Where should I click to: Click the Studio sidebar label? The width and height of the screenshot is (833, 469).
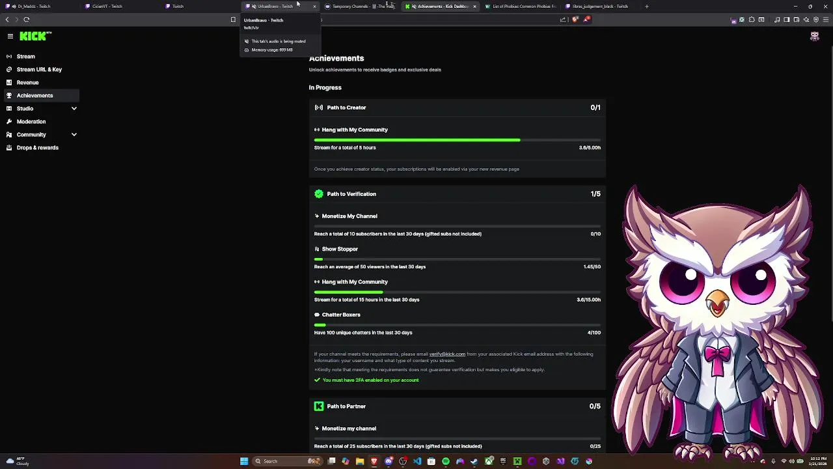point(25,109)
